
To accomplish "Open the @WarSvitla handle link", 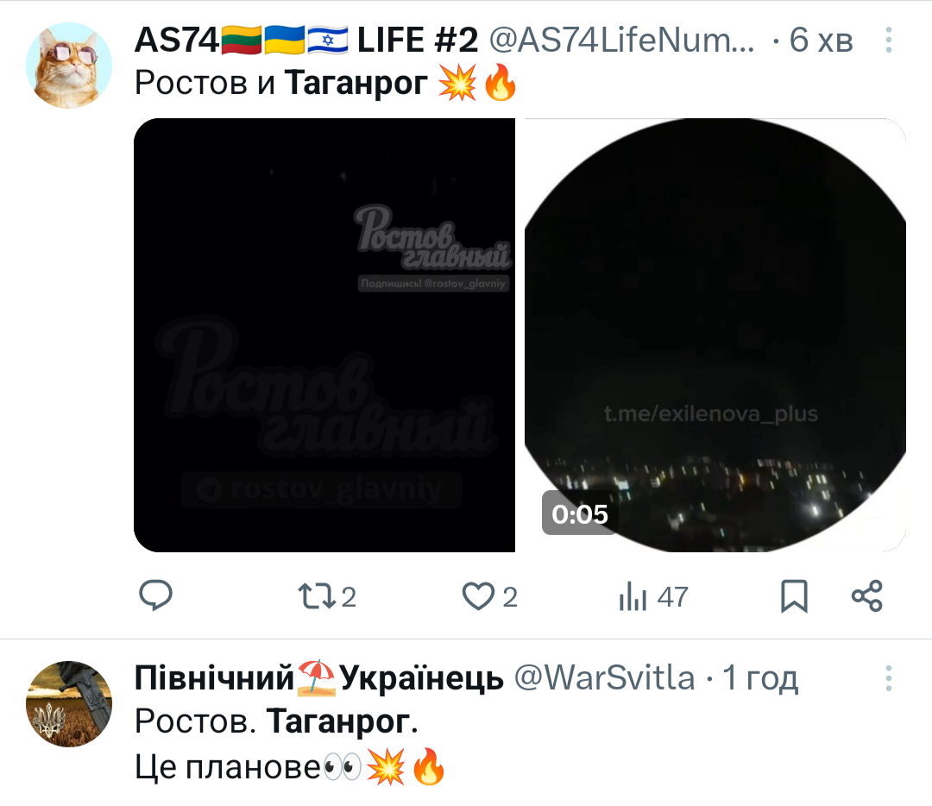I will (604, 677).
